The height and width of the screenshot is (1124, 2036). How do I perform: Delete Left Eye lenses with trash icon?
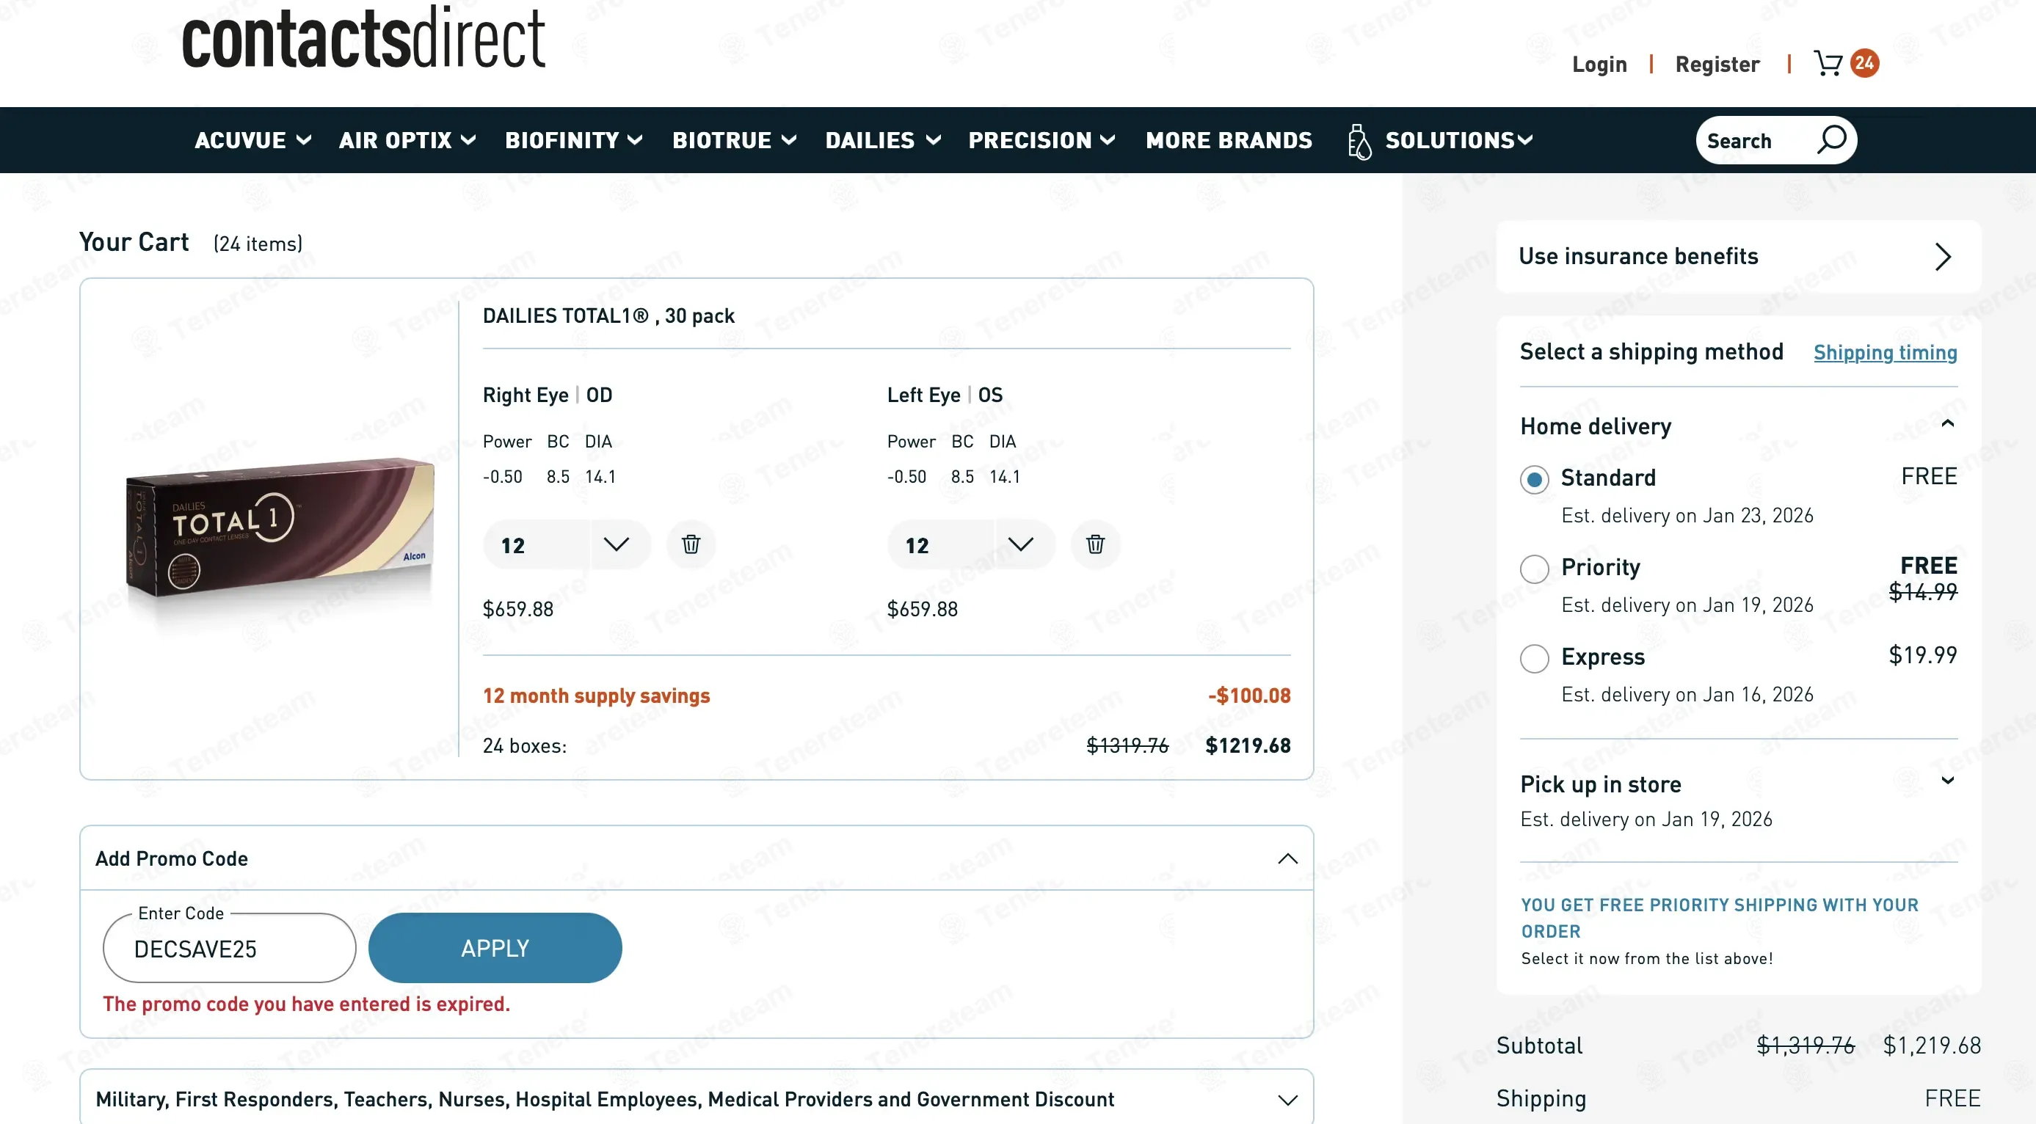[1094, 544]
